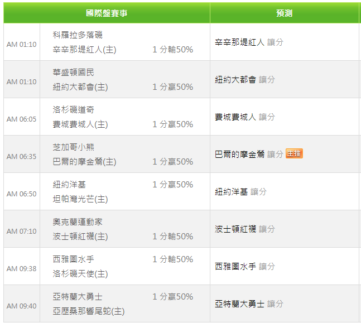
Task: Open prediction 紐約大都會 讓分
Action: point(245,80)
